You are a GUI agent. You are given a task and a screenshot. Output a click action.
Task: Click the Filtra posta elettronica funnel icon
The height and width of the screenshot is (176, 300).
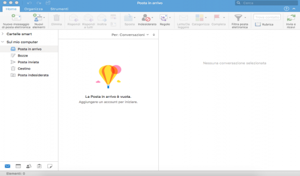[x=238, y=18]
